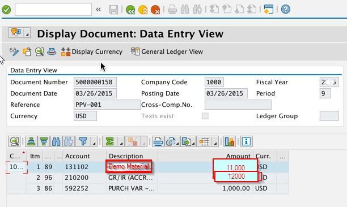Click the Save diskette icon
The height and width of the screenshot is (207, 347).
[113, 10]
